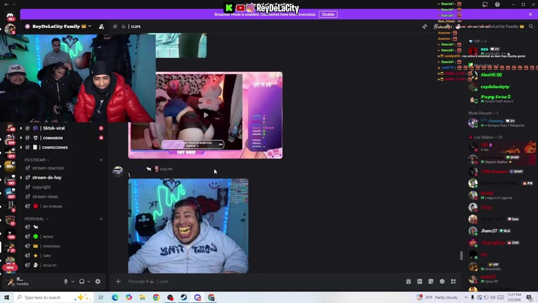Mute your microphone
This screenshot has height=303, width=538.
click(x=66, y=281)
